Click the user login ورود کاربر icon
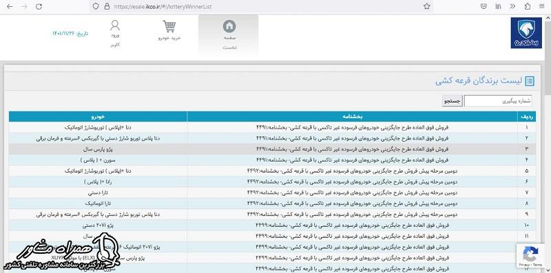The width and height of the screenshot is (551, 273). pyautogui.click(x=115, y=34)
